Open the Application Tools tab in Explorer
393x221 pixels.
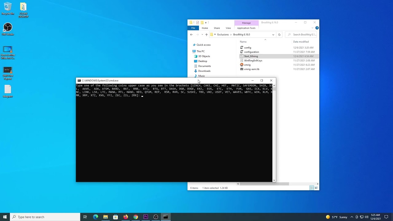(x=246, y=28)
